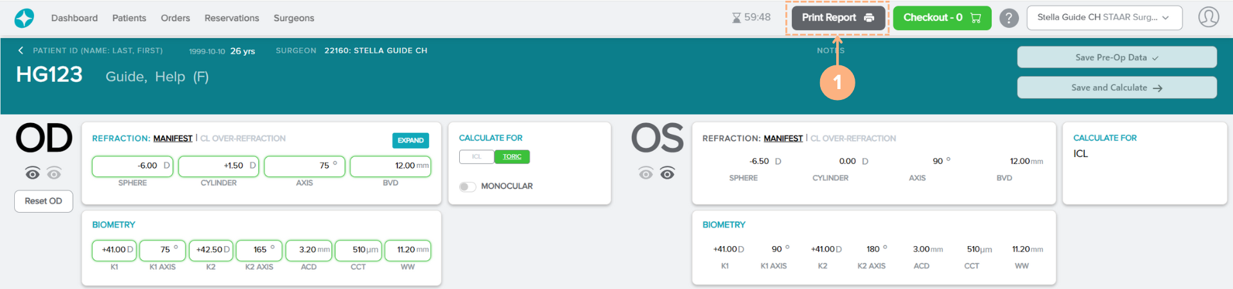The height and width of the screenshot is (289, 1233).
Task: Open the Stella Guide CH account dropdown
Action: tap(1104, 18)
